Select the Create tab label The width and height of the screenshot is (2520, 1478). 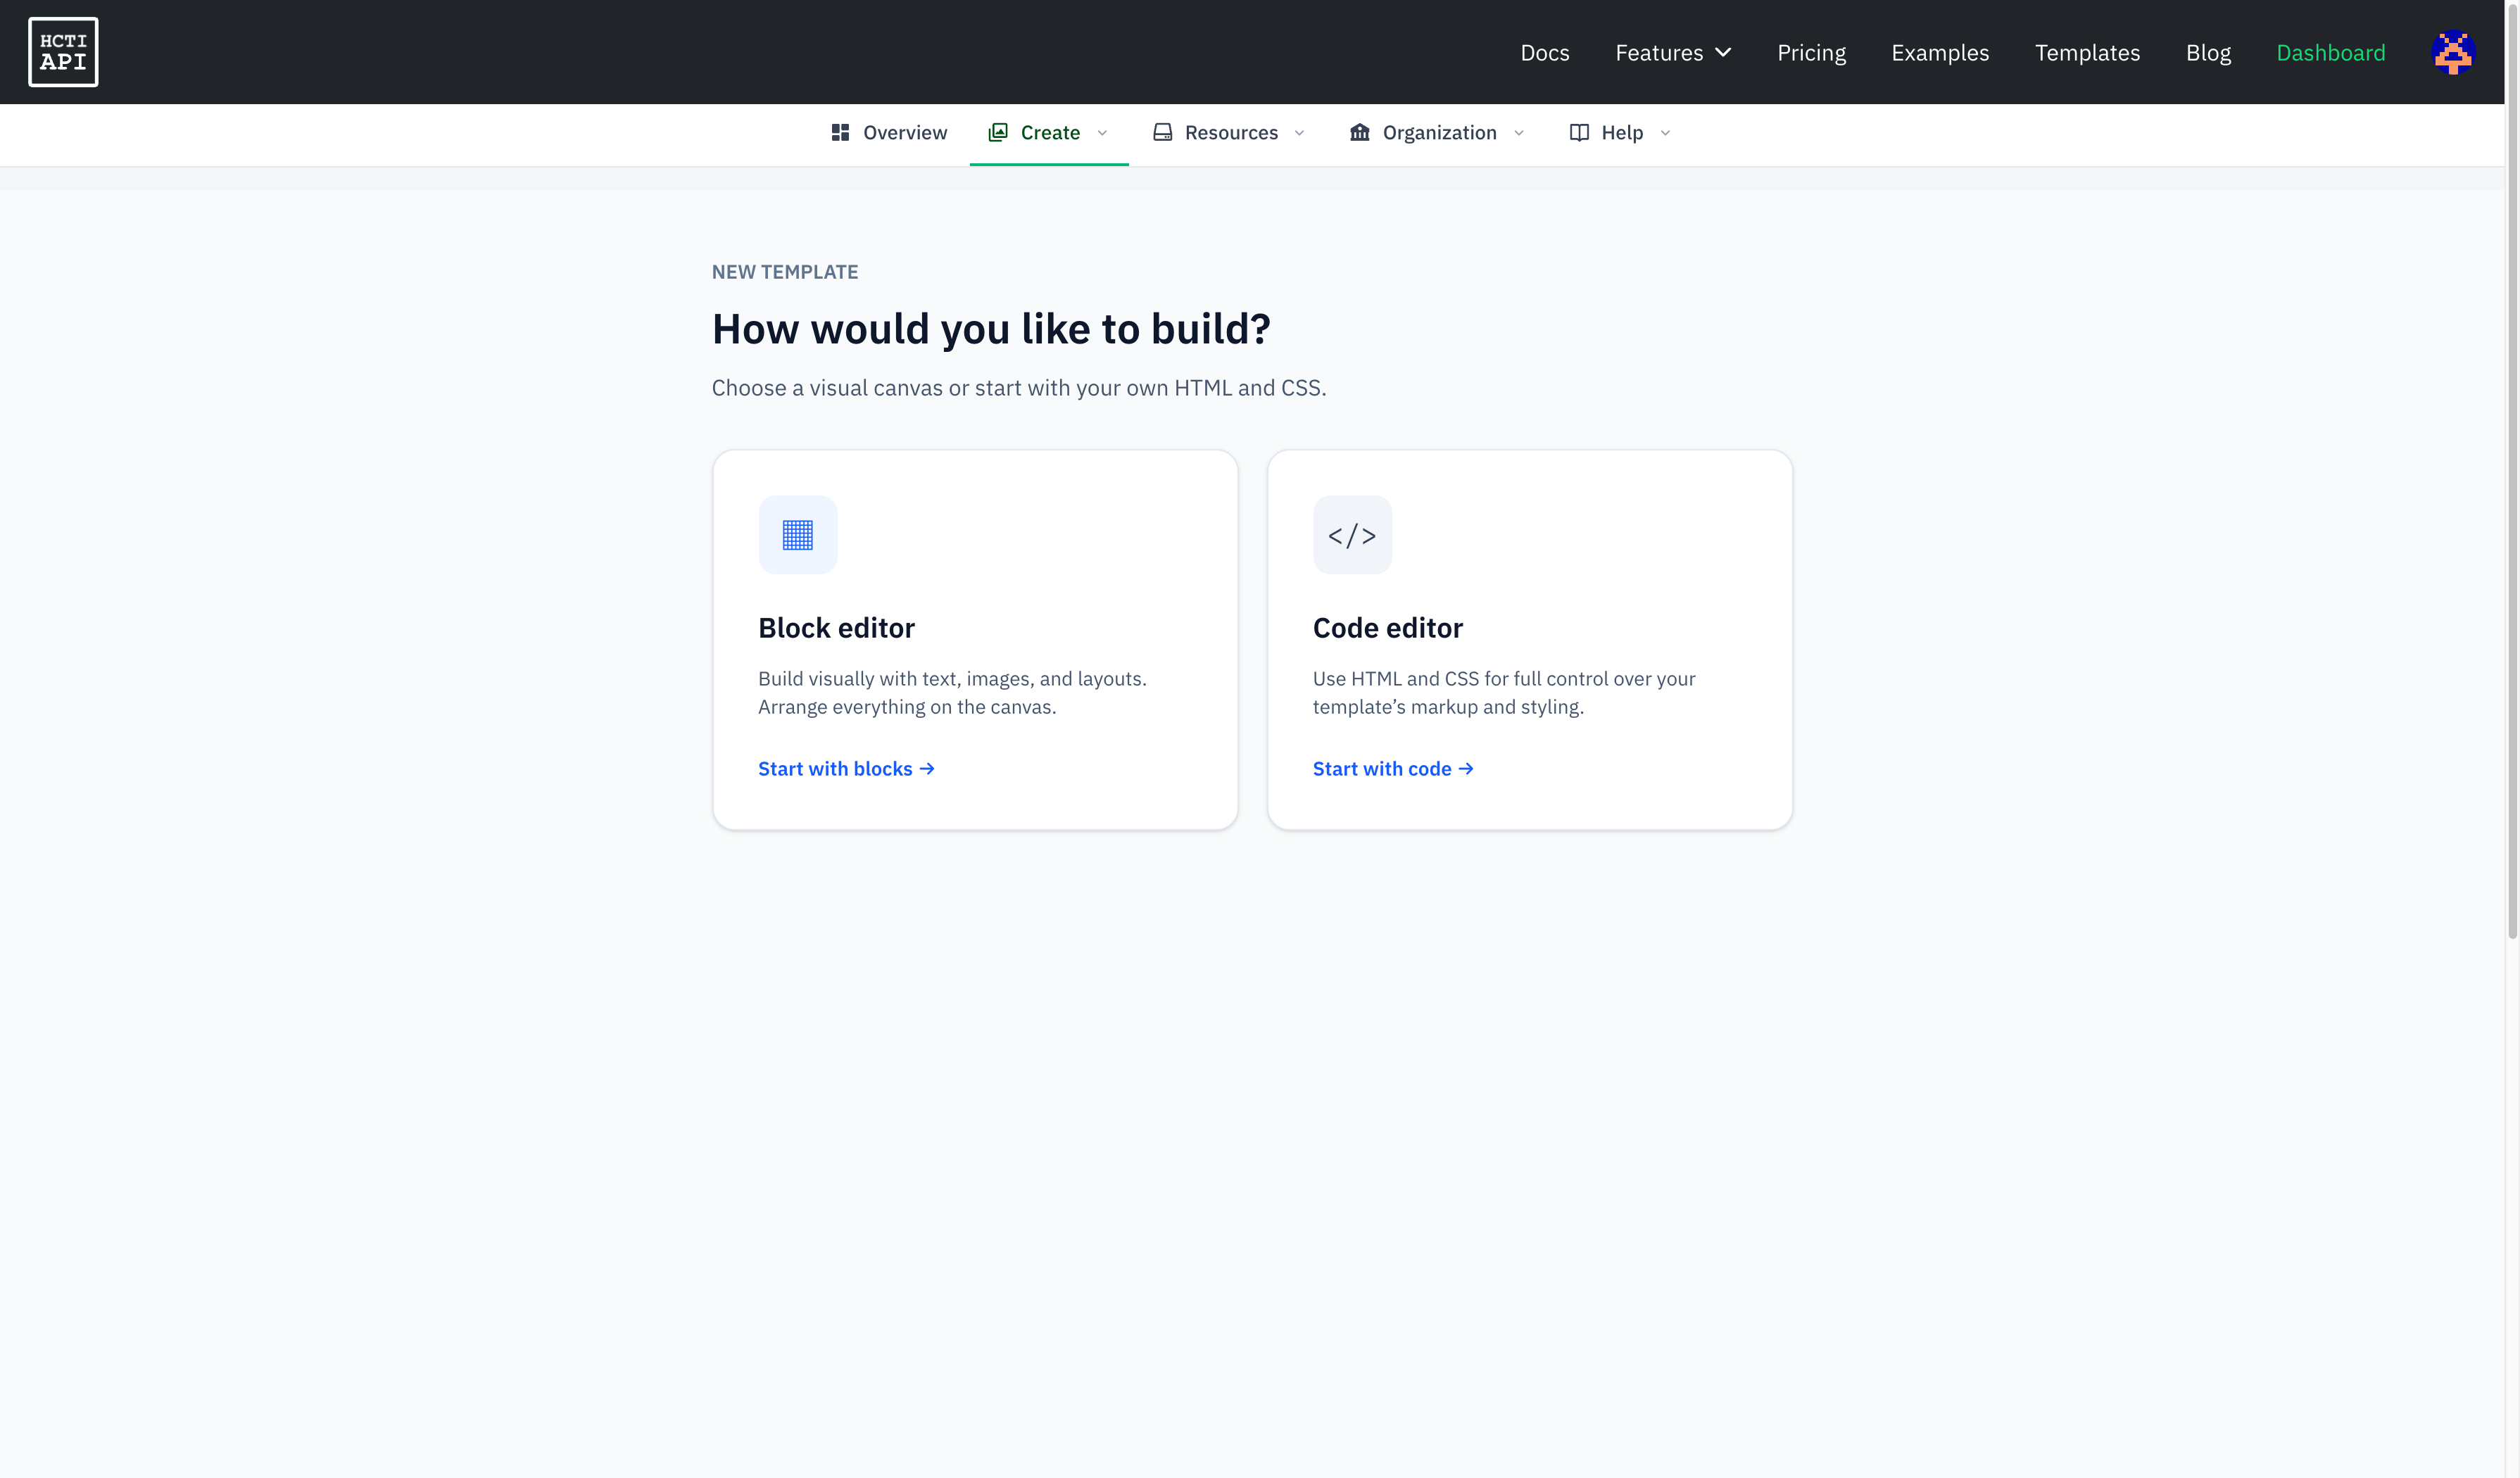point(1050,133)
